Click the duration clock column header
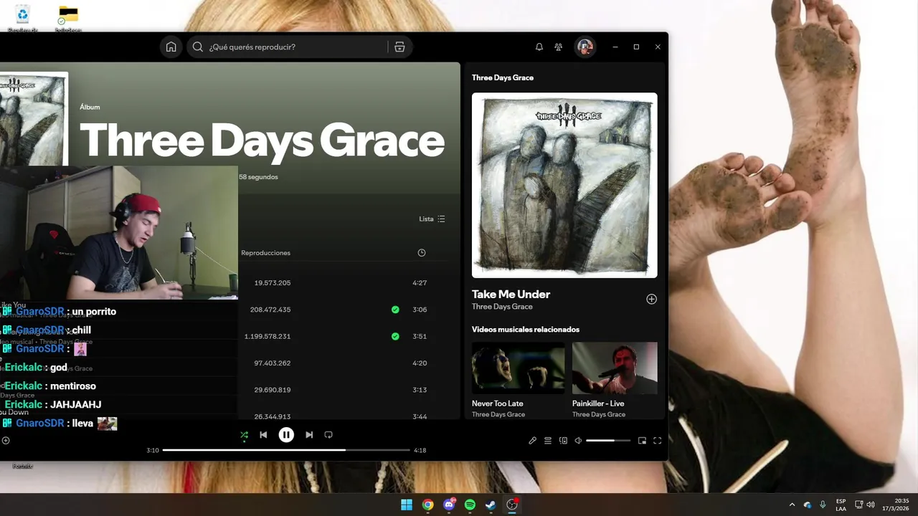Image resolution: width=918 pixels, height=516 pixels. pos(422,253)
